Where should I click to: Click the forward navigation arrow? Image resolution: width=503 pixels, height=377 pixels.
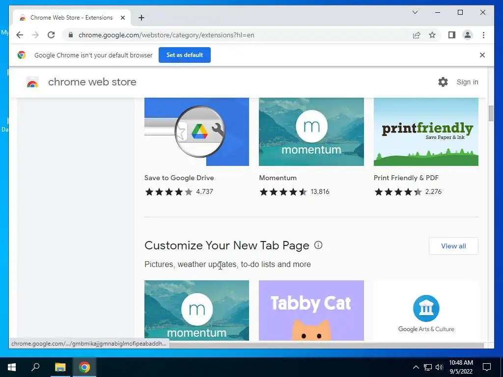(x=35, y=35)
